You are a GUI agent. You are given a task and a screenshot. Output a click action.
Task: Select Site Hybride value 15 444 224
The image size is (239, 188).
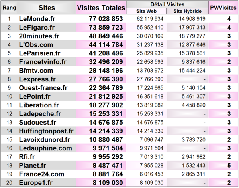[x=192, y=71]
